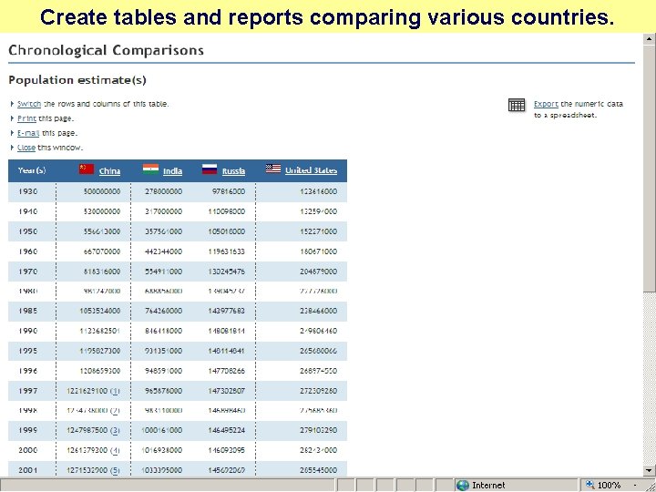
Task: Click Russia's 1999 value 146495224
Action: tap(226, 430)
